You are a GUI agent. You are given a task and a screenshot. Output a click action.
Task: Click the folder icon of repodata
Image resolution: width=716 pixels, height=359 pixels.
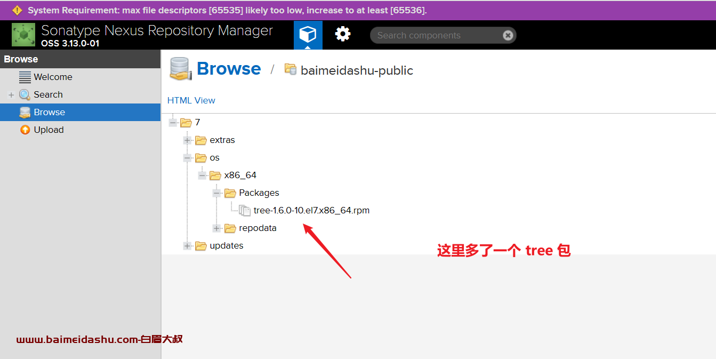tap(230, 228)
